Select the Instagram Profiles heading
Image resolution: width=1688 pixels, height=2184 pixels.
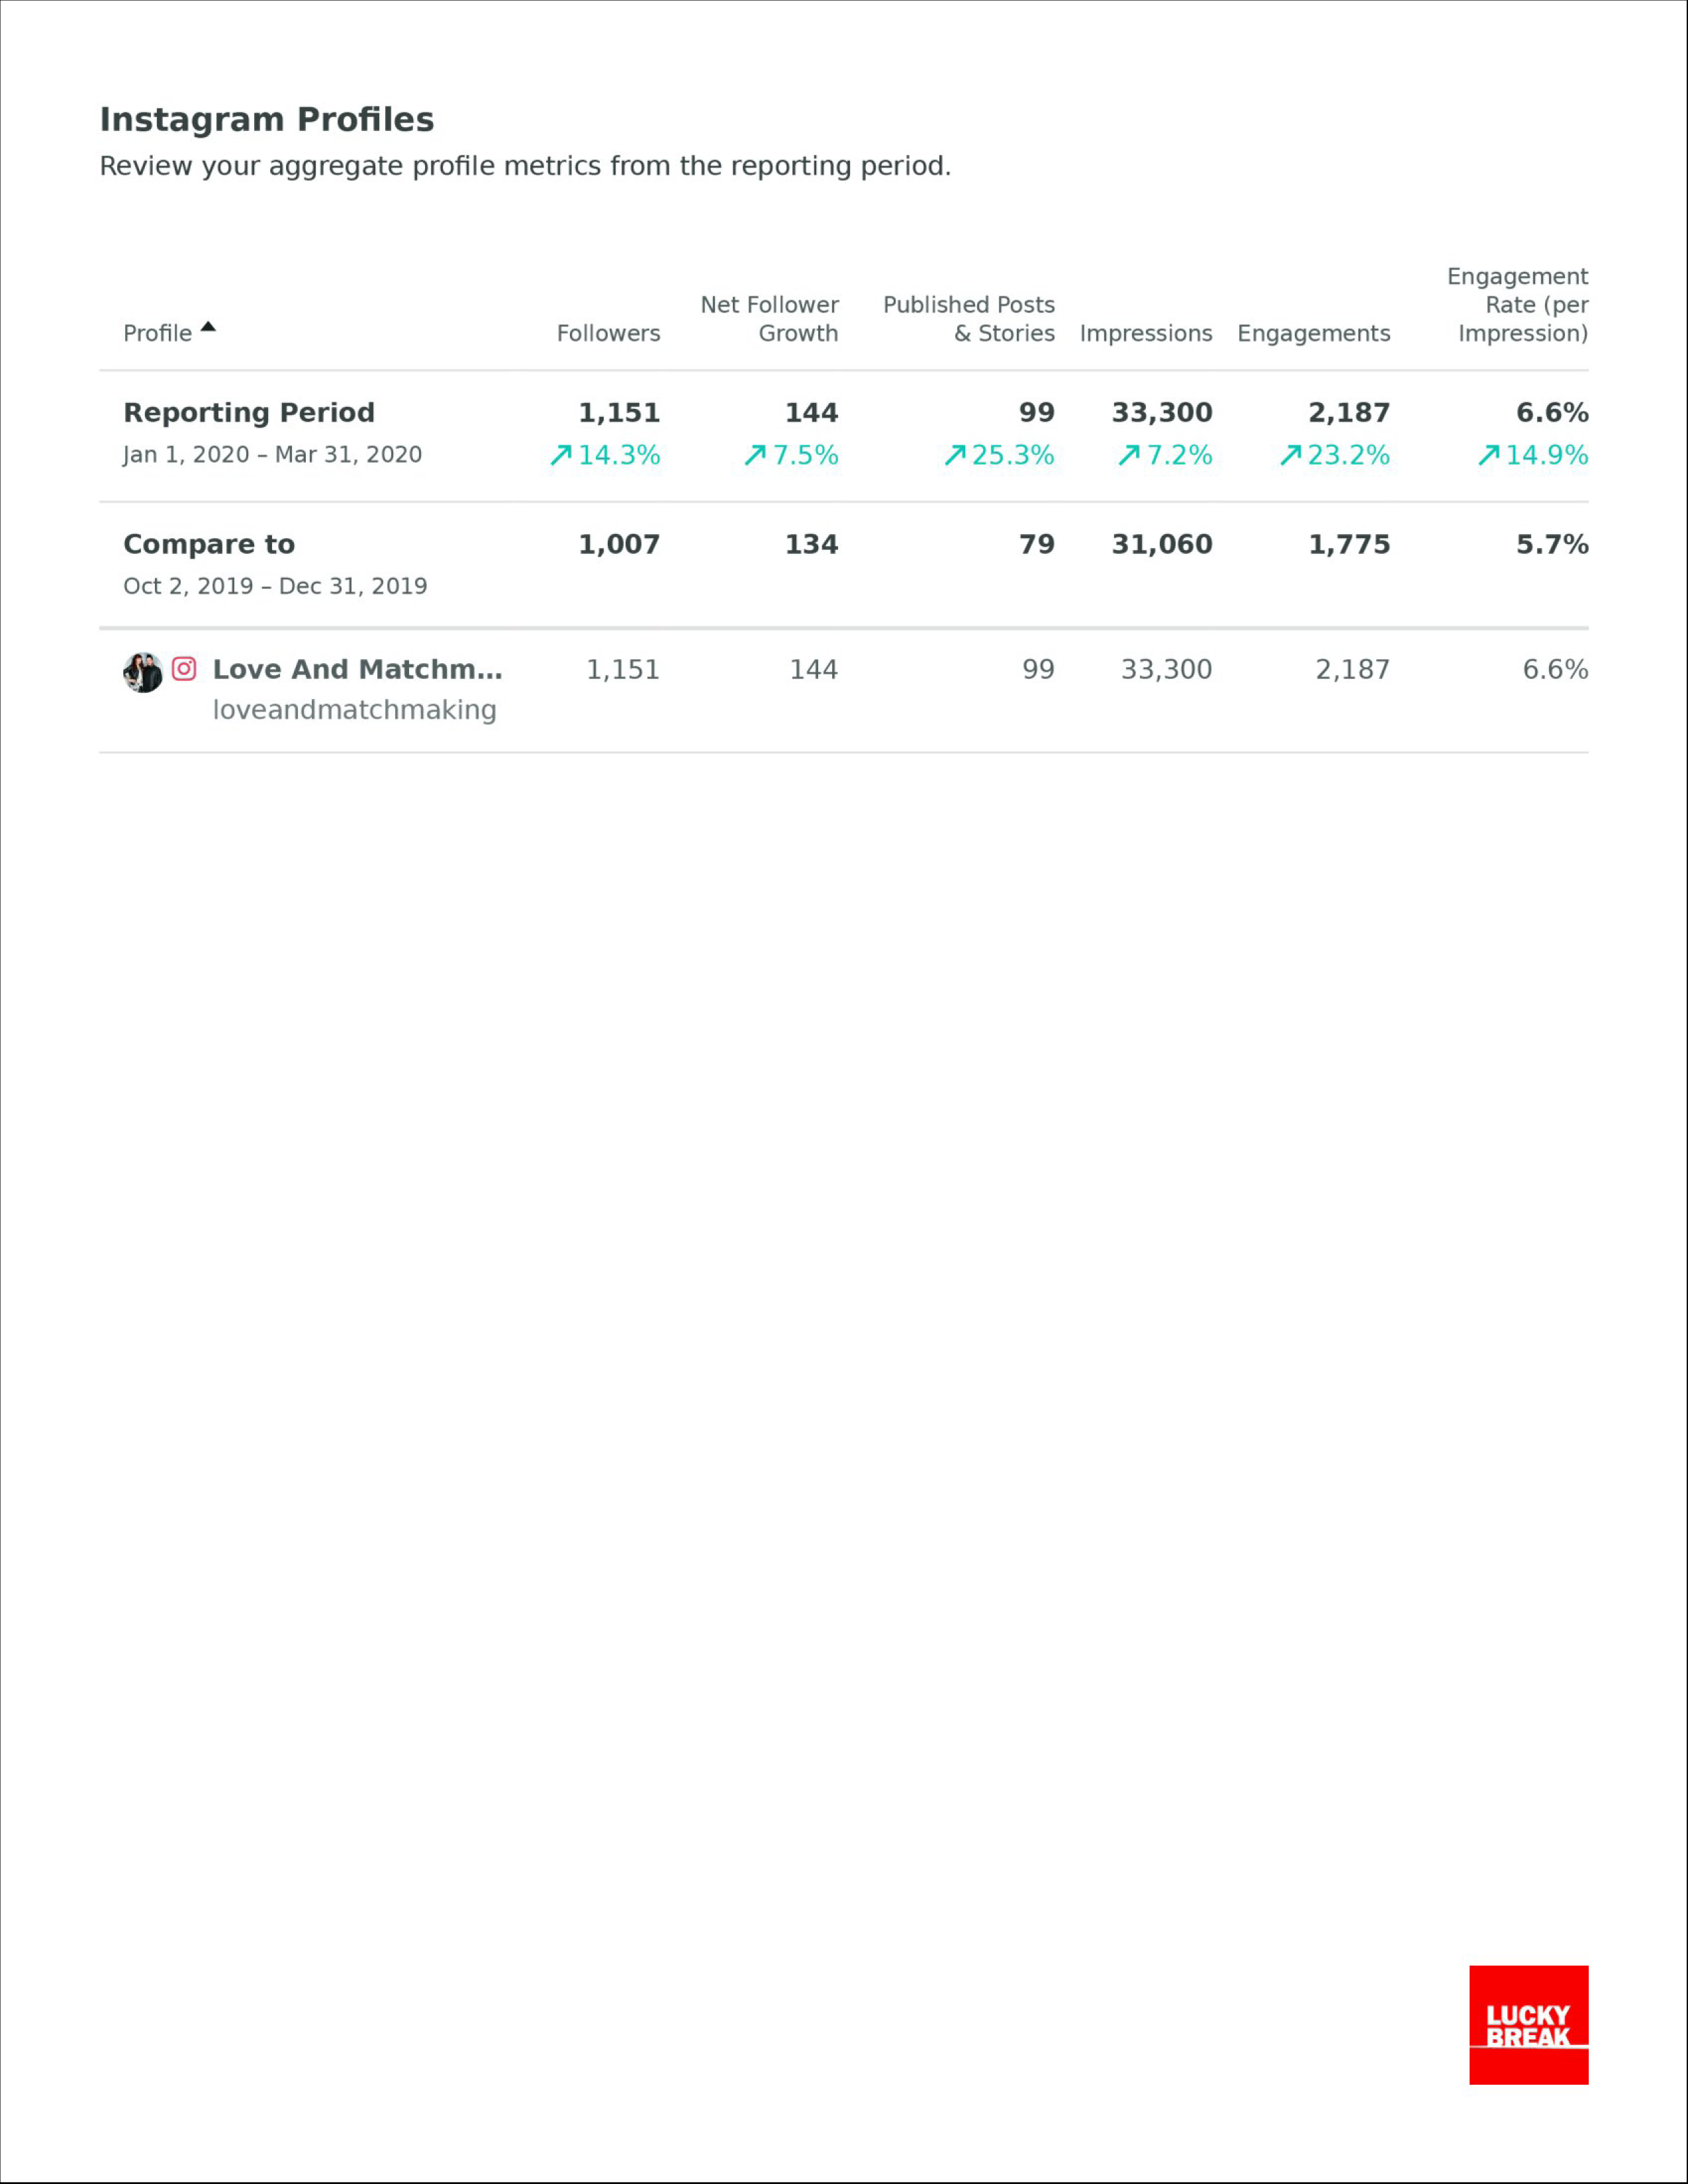(267, 119)
